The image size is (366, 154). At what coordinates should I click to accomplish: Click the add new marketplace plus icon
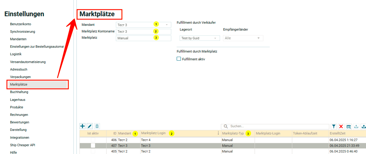[83, 126]
